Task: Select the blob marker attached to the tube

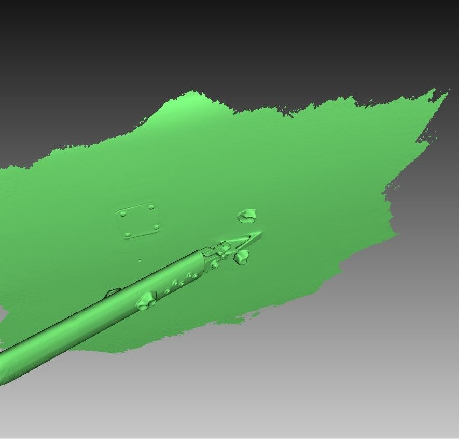Action: tap(146, 300)
